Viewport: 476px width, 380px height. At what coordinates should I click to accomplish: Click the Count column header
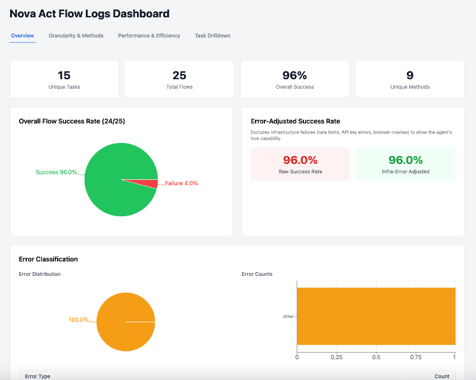point(441,376)
